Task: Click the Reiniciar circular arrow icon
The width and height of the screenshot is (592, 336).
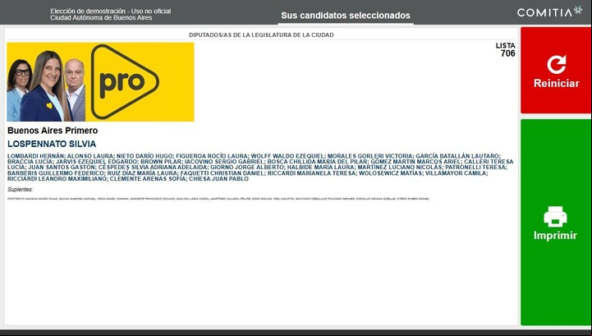Action: (x=557, y=65)
